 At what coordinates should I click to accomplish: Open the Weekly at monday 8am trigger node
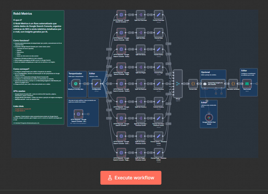(76, 84)
